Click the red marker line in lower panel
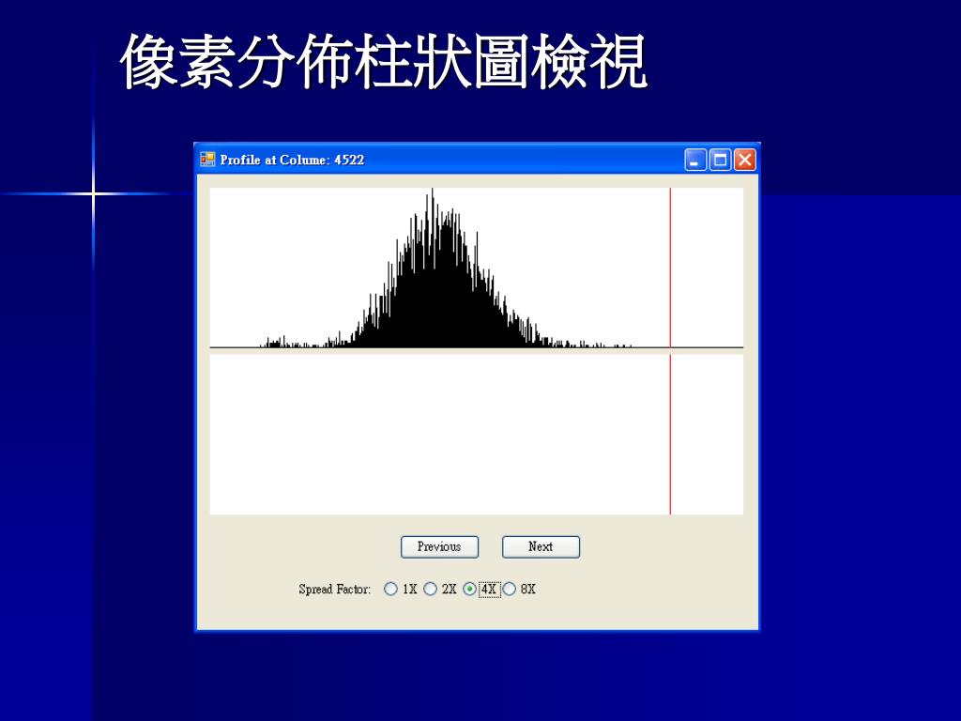The image size is (961, 721). [670, 434]
